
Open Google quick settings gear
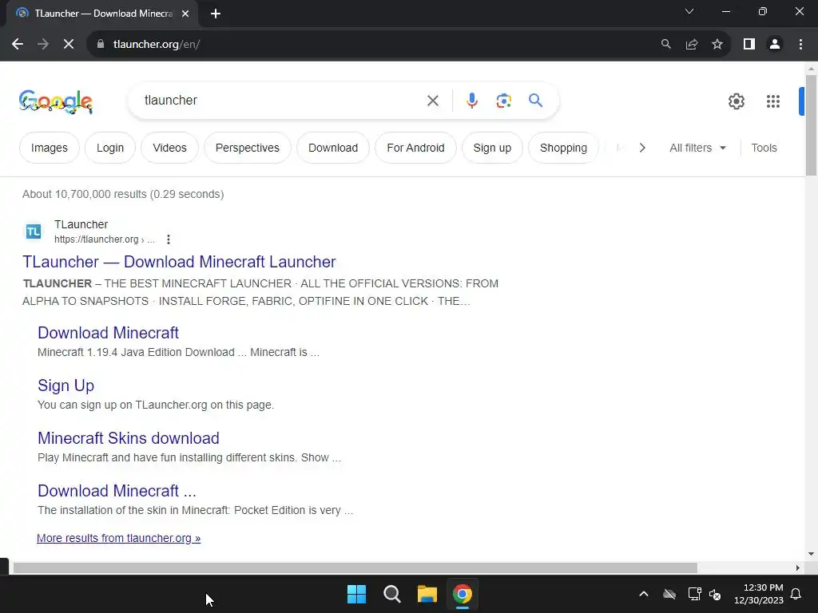[x=736, y=101]
